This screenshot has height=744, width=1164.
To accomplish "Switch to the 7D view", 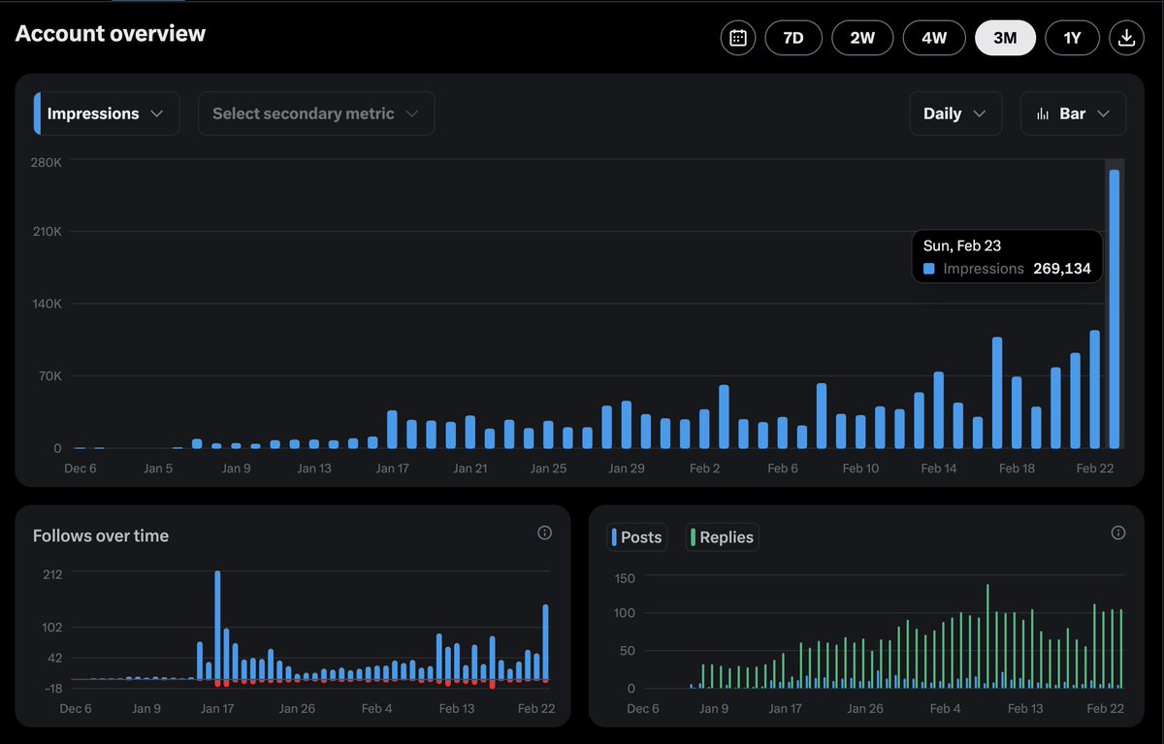I will (x=793, y=38).
